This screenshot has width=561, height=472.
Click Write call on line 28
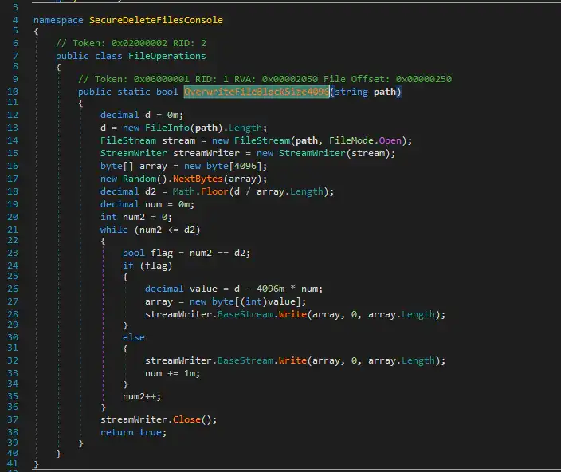[x=292, y=313]
